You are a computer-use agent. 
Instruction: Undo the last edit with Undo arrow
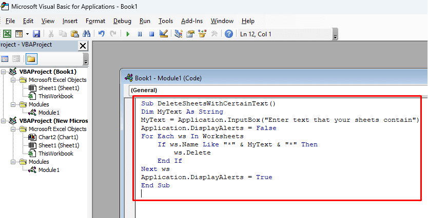(x=101, y=34)
